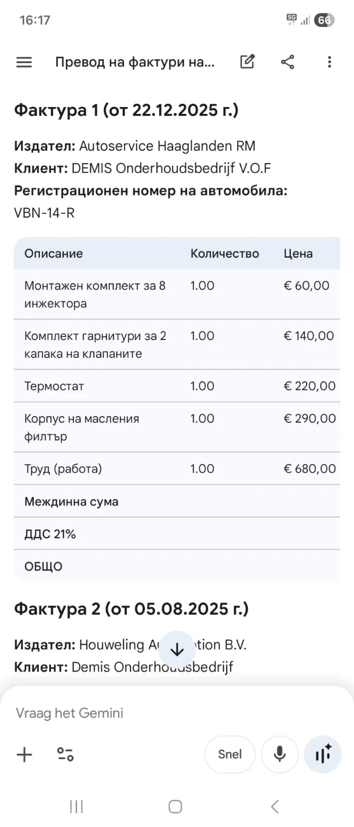The image size is (354, 827).
Task: Tap the new chat pencil icon
Action: 247,62
